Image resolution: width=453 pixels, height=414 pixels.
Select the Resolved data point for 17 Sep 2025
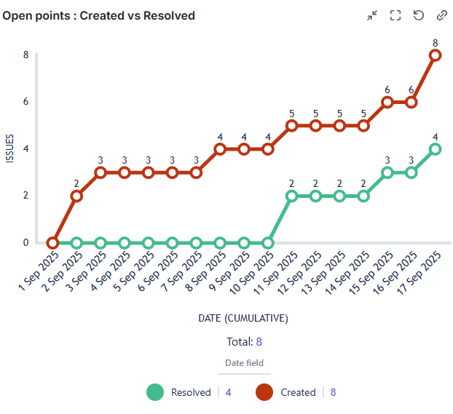coord(435,149)
